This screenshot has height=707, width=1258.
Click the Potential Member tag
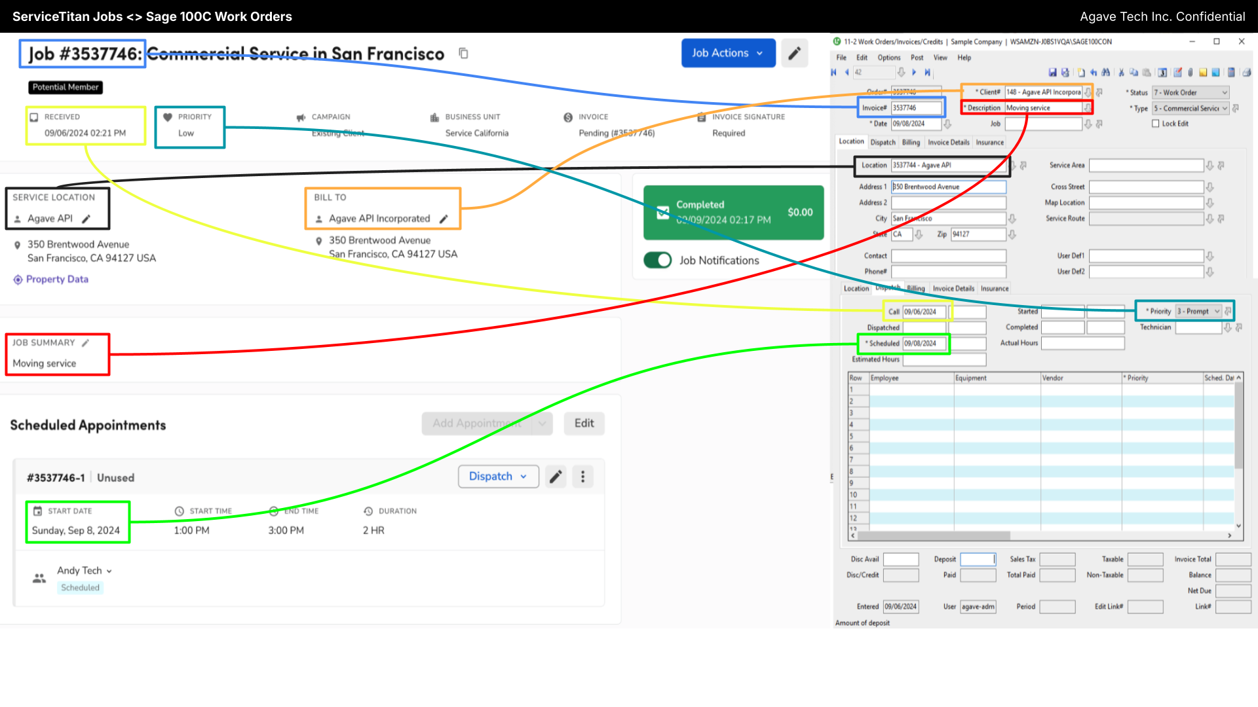coord(66,87)
